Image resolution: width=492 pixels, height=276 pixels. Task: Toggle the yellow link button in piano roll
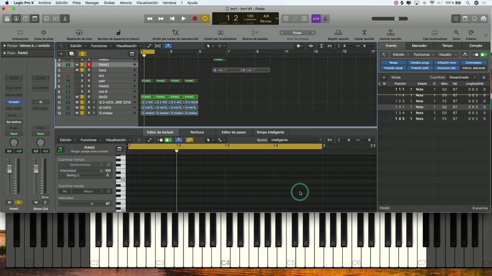coord(189,140)
